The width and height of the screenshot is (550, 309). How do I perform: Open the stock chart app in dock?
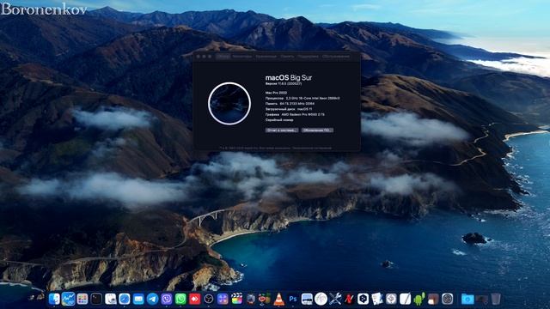[69, 299]
